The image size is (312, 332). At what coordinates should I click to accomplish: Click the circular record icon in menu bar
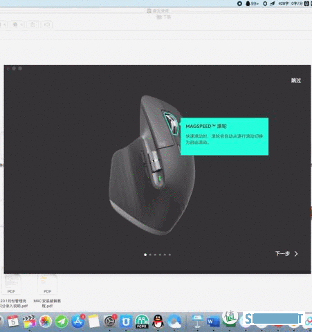click(240, 3)
